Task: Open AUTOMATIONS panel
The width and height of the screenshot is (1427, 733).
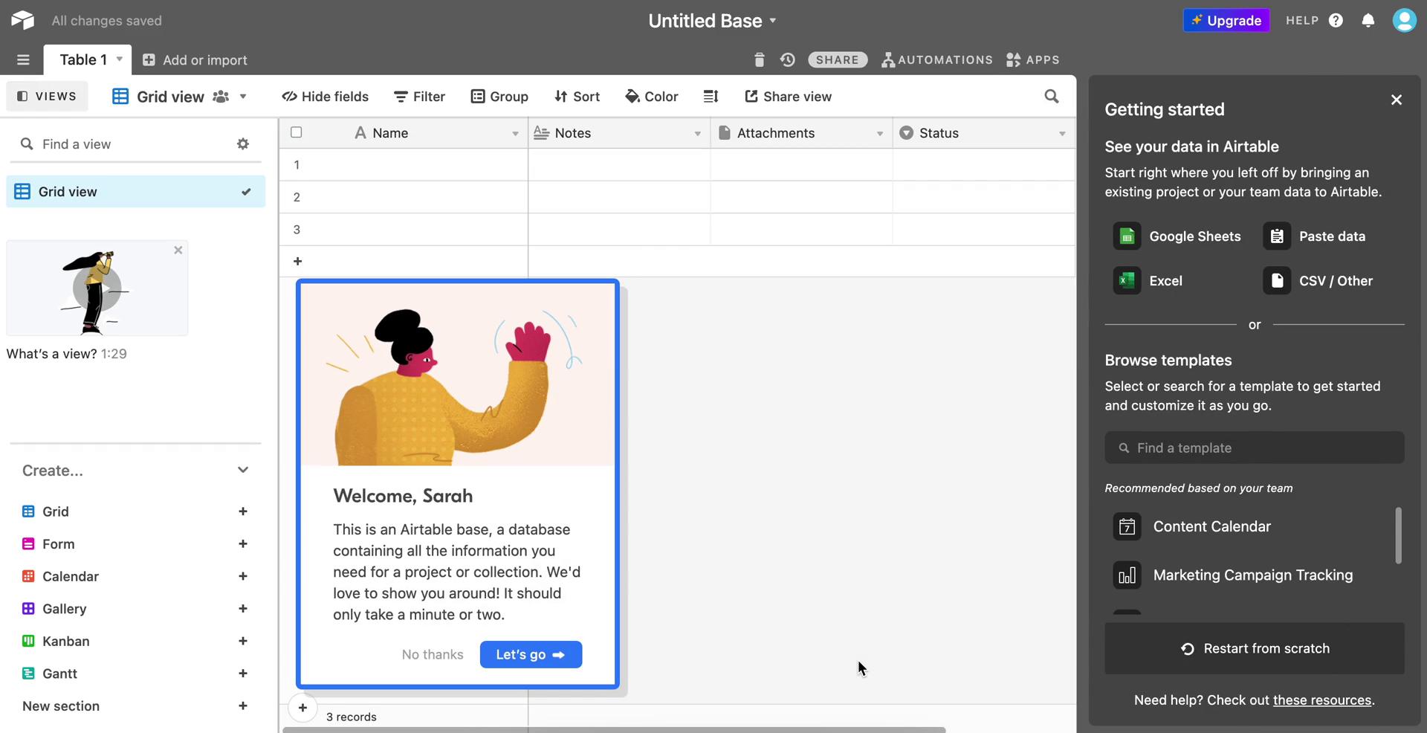Action: tap(937, 59)
